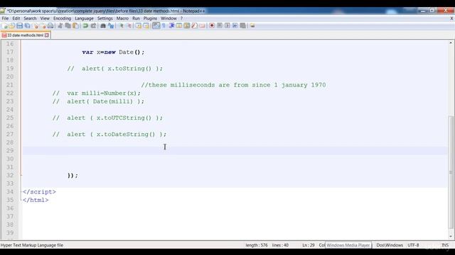Viewport: 455px width, 255px height.
Task: Close the document using the menu bar X
Action: pyautogui.click(x=451, y=18)
